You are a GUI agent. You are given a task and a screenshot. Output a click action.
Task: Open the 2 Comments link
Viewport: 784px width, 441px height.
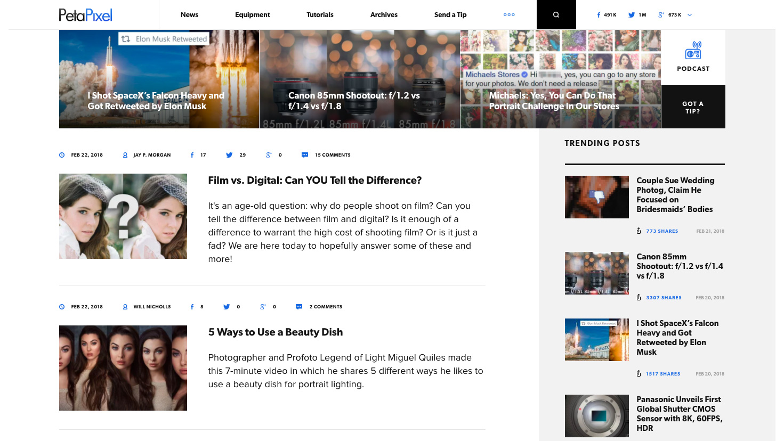[x=326, y=307]
